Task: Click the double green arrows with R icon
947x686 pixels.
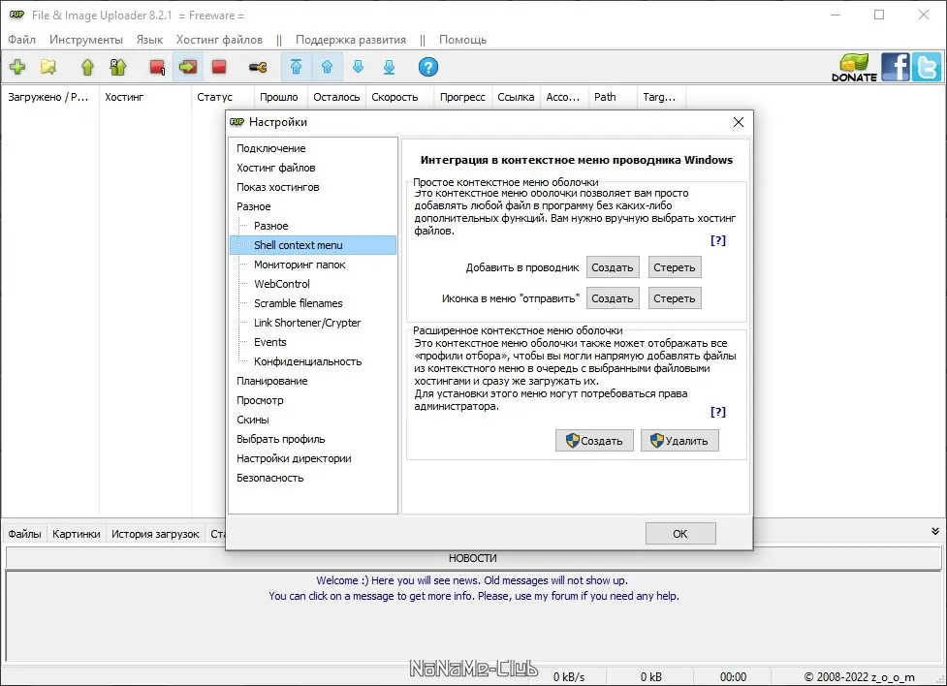Action: pos(118,67)
